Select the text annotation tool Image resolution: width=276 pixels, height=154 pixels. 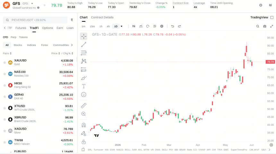(84, 86)
